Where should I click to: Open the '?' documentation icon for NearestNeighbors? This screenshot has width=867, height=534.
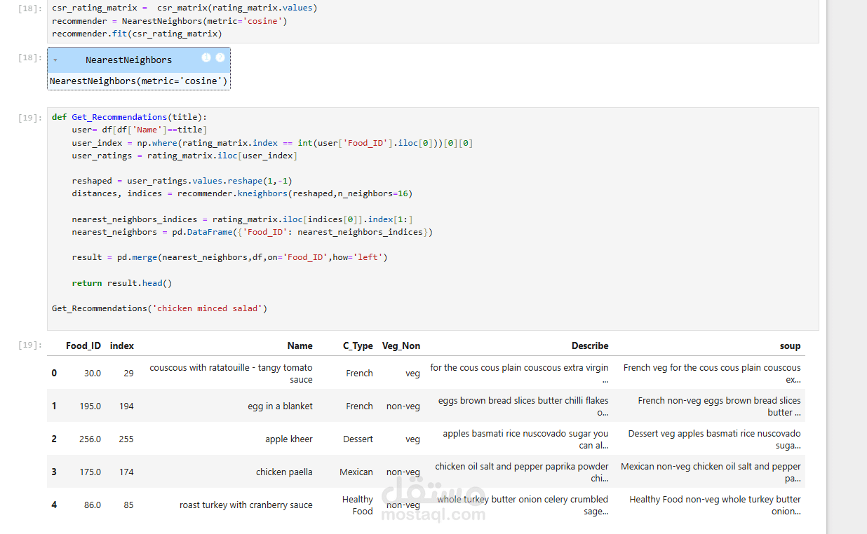pyautogui.click(x=220, y=57)
